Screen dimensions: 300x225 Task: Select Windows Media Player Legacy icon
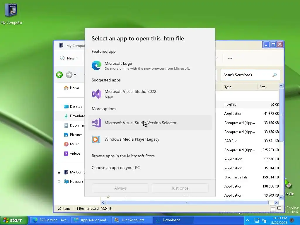pyautogui.click(x=96, y=139)
